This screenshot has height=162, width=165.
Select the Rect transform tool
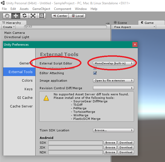(x=42, y=16)
